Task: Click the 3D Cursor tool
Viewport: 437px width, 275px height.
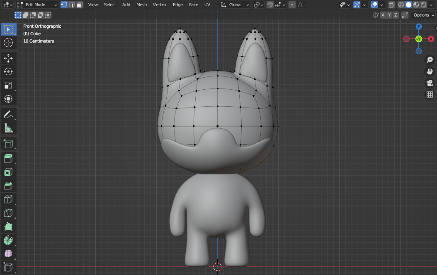Action: pos(8,43)
